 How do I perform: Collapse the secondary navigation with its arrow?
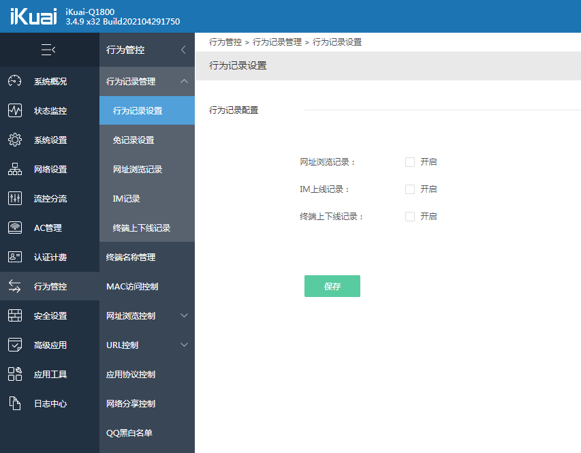pos(183,49)
